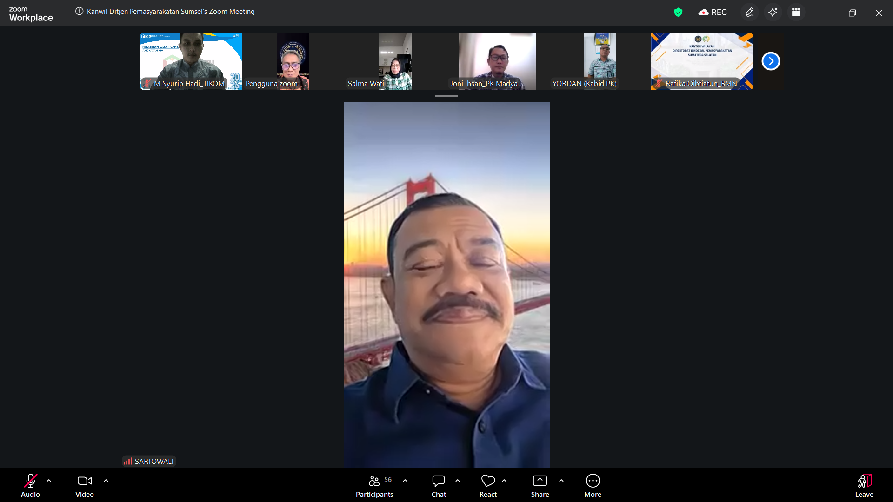893x502 pixels.
Task: Expand the React options arrow
Action: (504, 481)
